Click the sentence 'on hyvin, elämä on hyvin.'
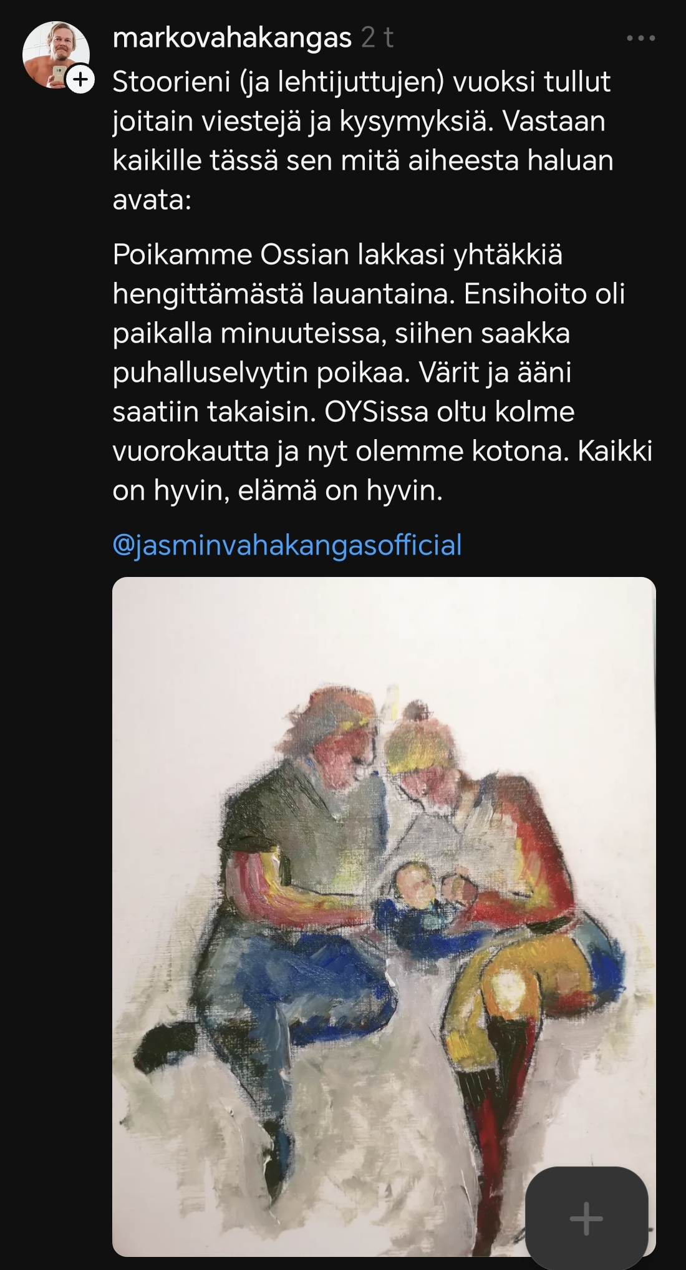Viewport: 686px width, 1270px height. click(278, 491)
